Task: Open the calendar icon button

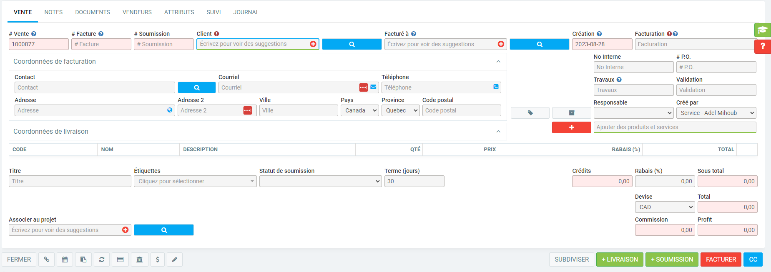Action: coord(65,260)
